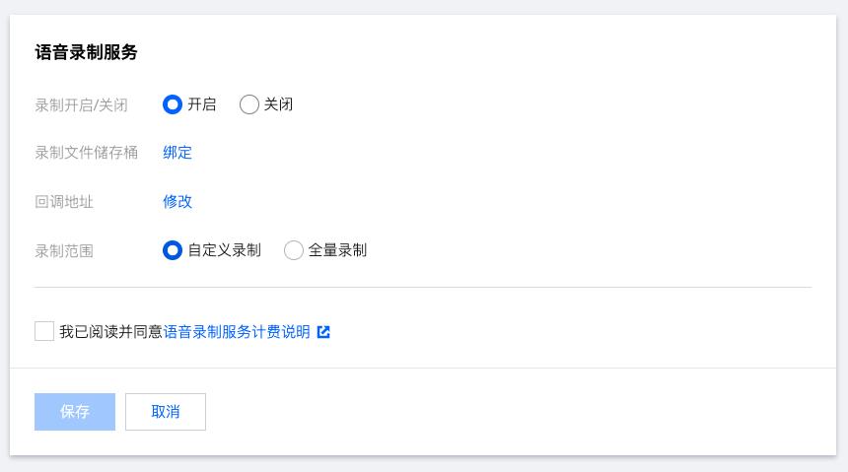Click the 语音录制服务 heading
The width and height of the screenshot is (848, 472).
(87, 52)
